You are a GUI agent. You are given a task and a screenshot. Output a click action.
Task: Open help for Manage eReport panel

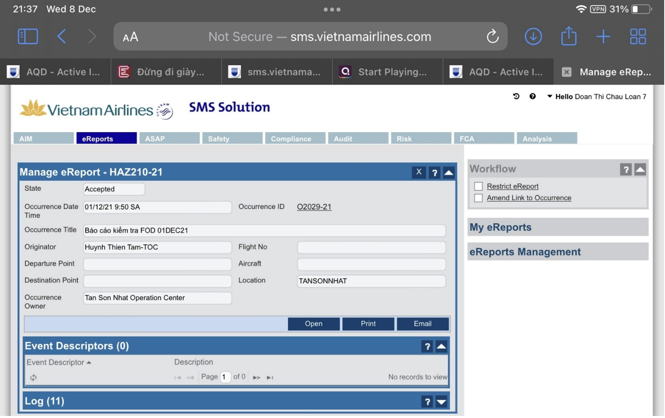pos(434,173)
